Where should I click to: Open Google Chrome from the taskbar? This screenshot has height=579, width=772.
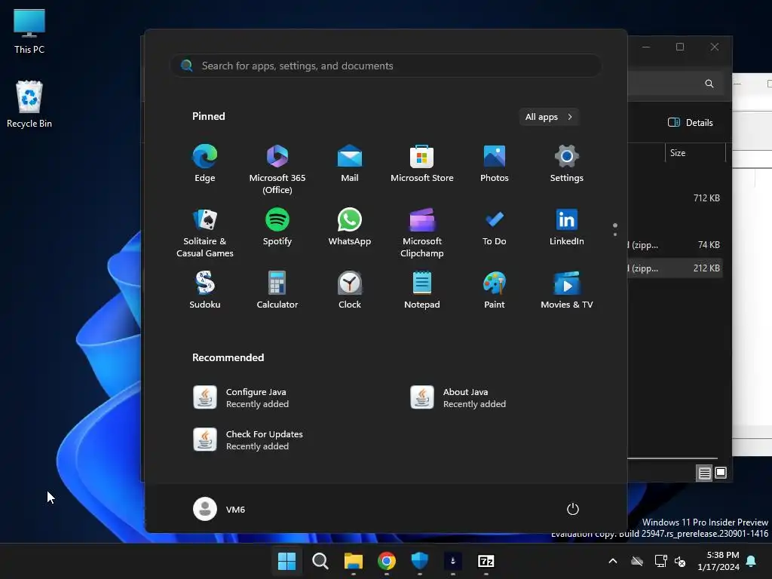coord(387,561)
